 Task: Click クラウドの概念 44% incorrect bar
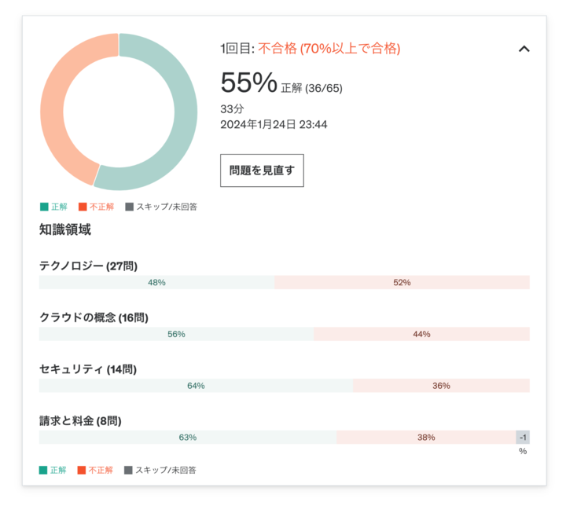click(421, 334)
